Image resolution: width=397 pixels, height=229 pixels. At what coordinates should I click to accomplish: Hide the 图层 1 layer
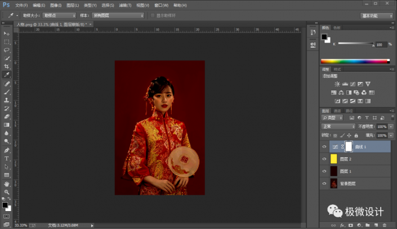324,171
